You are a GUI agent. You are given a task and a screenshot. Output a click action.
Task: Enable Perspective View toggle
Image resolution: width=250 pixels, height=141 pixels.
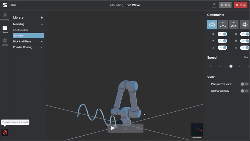click(x=245, y=84)
